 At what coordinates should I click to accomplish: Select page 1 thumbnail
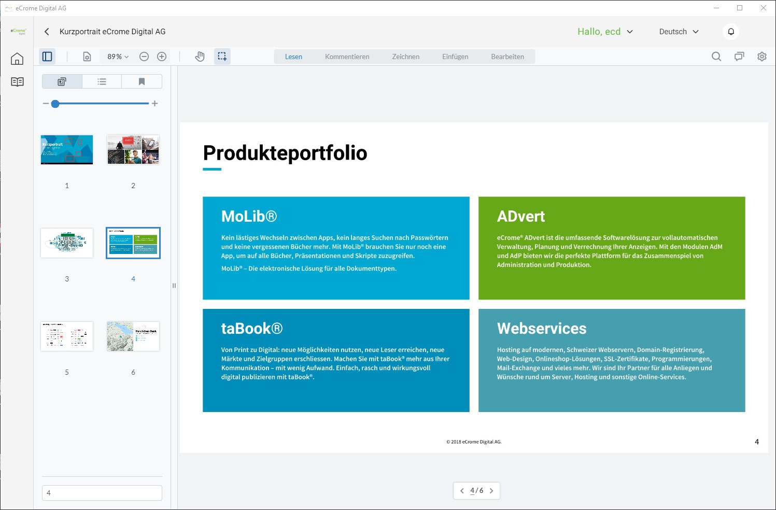point(67,150)
